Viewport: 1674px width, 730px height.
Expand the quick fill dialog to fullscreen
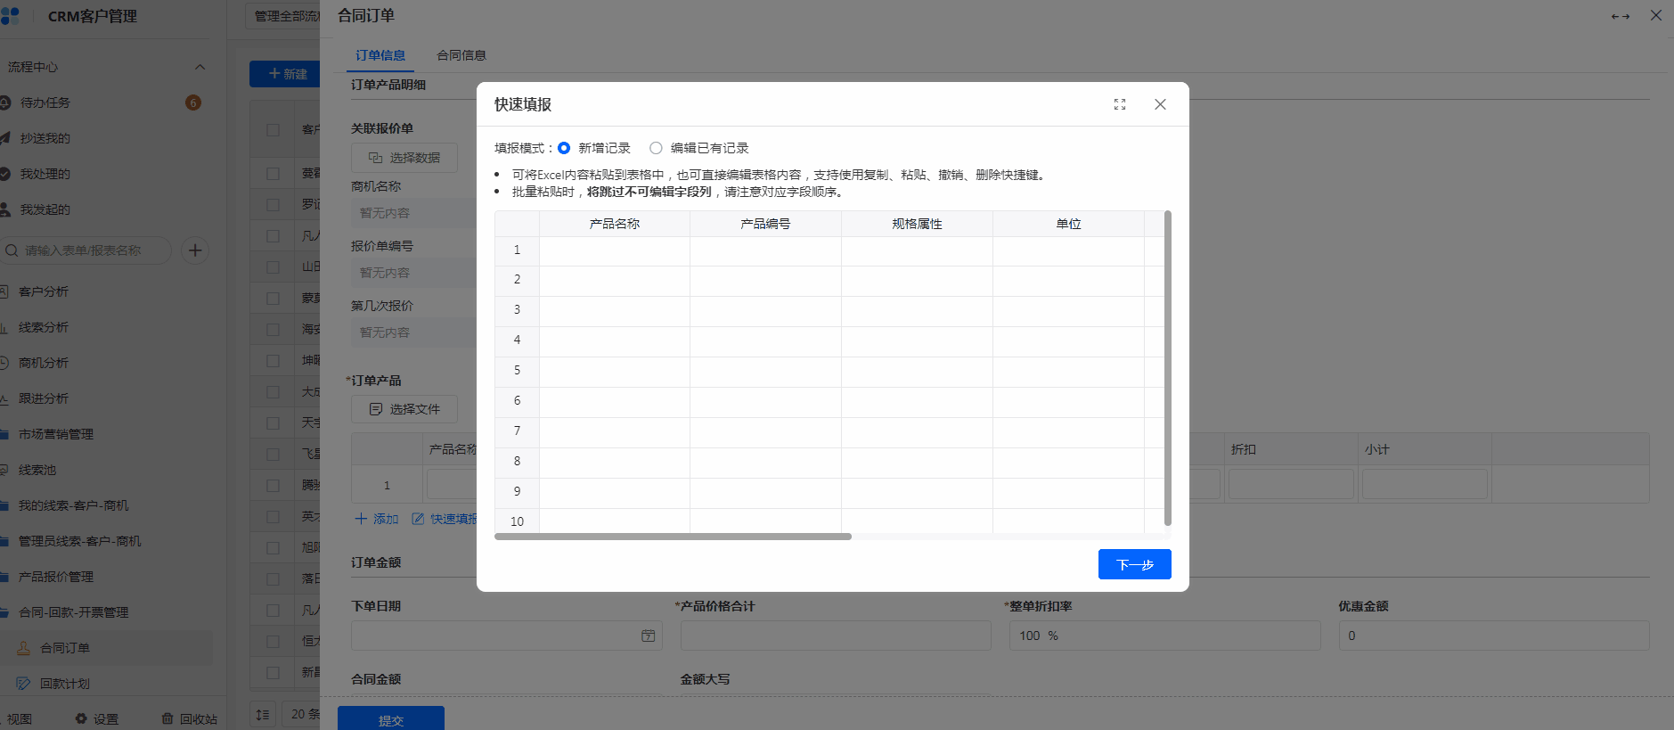1120,104
